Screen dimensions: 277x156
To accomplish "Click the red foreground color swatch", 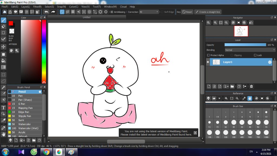I will click(11, 23).
